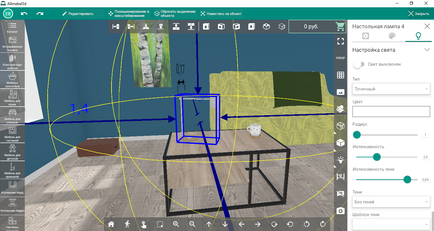Toggle fullscreen mode icon

click(341, 41)
